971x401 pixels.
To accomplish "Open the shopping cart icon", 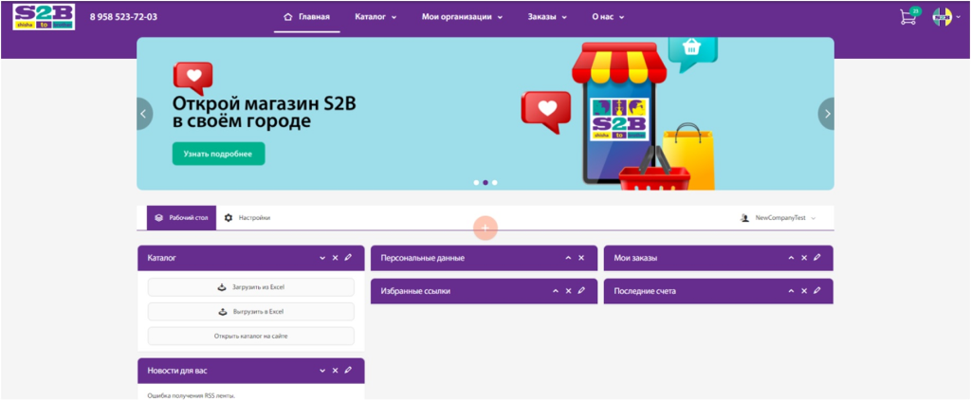I will click(x=907, y=17).
